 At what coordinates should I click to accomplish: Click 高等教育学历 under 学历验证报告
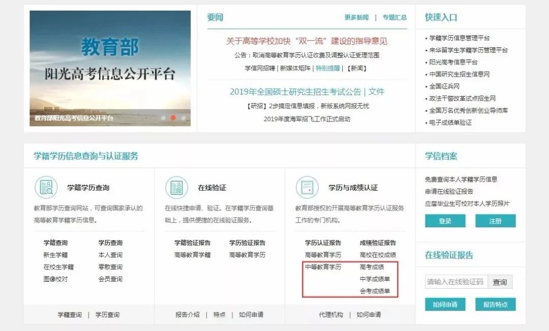247,255
